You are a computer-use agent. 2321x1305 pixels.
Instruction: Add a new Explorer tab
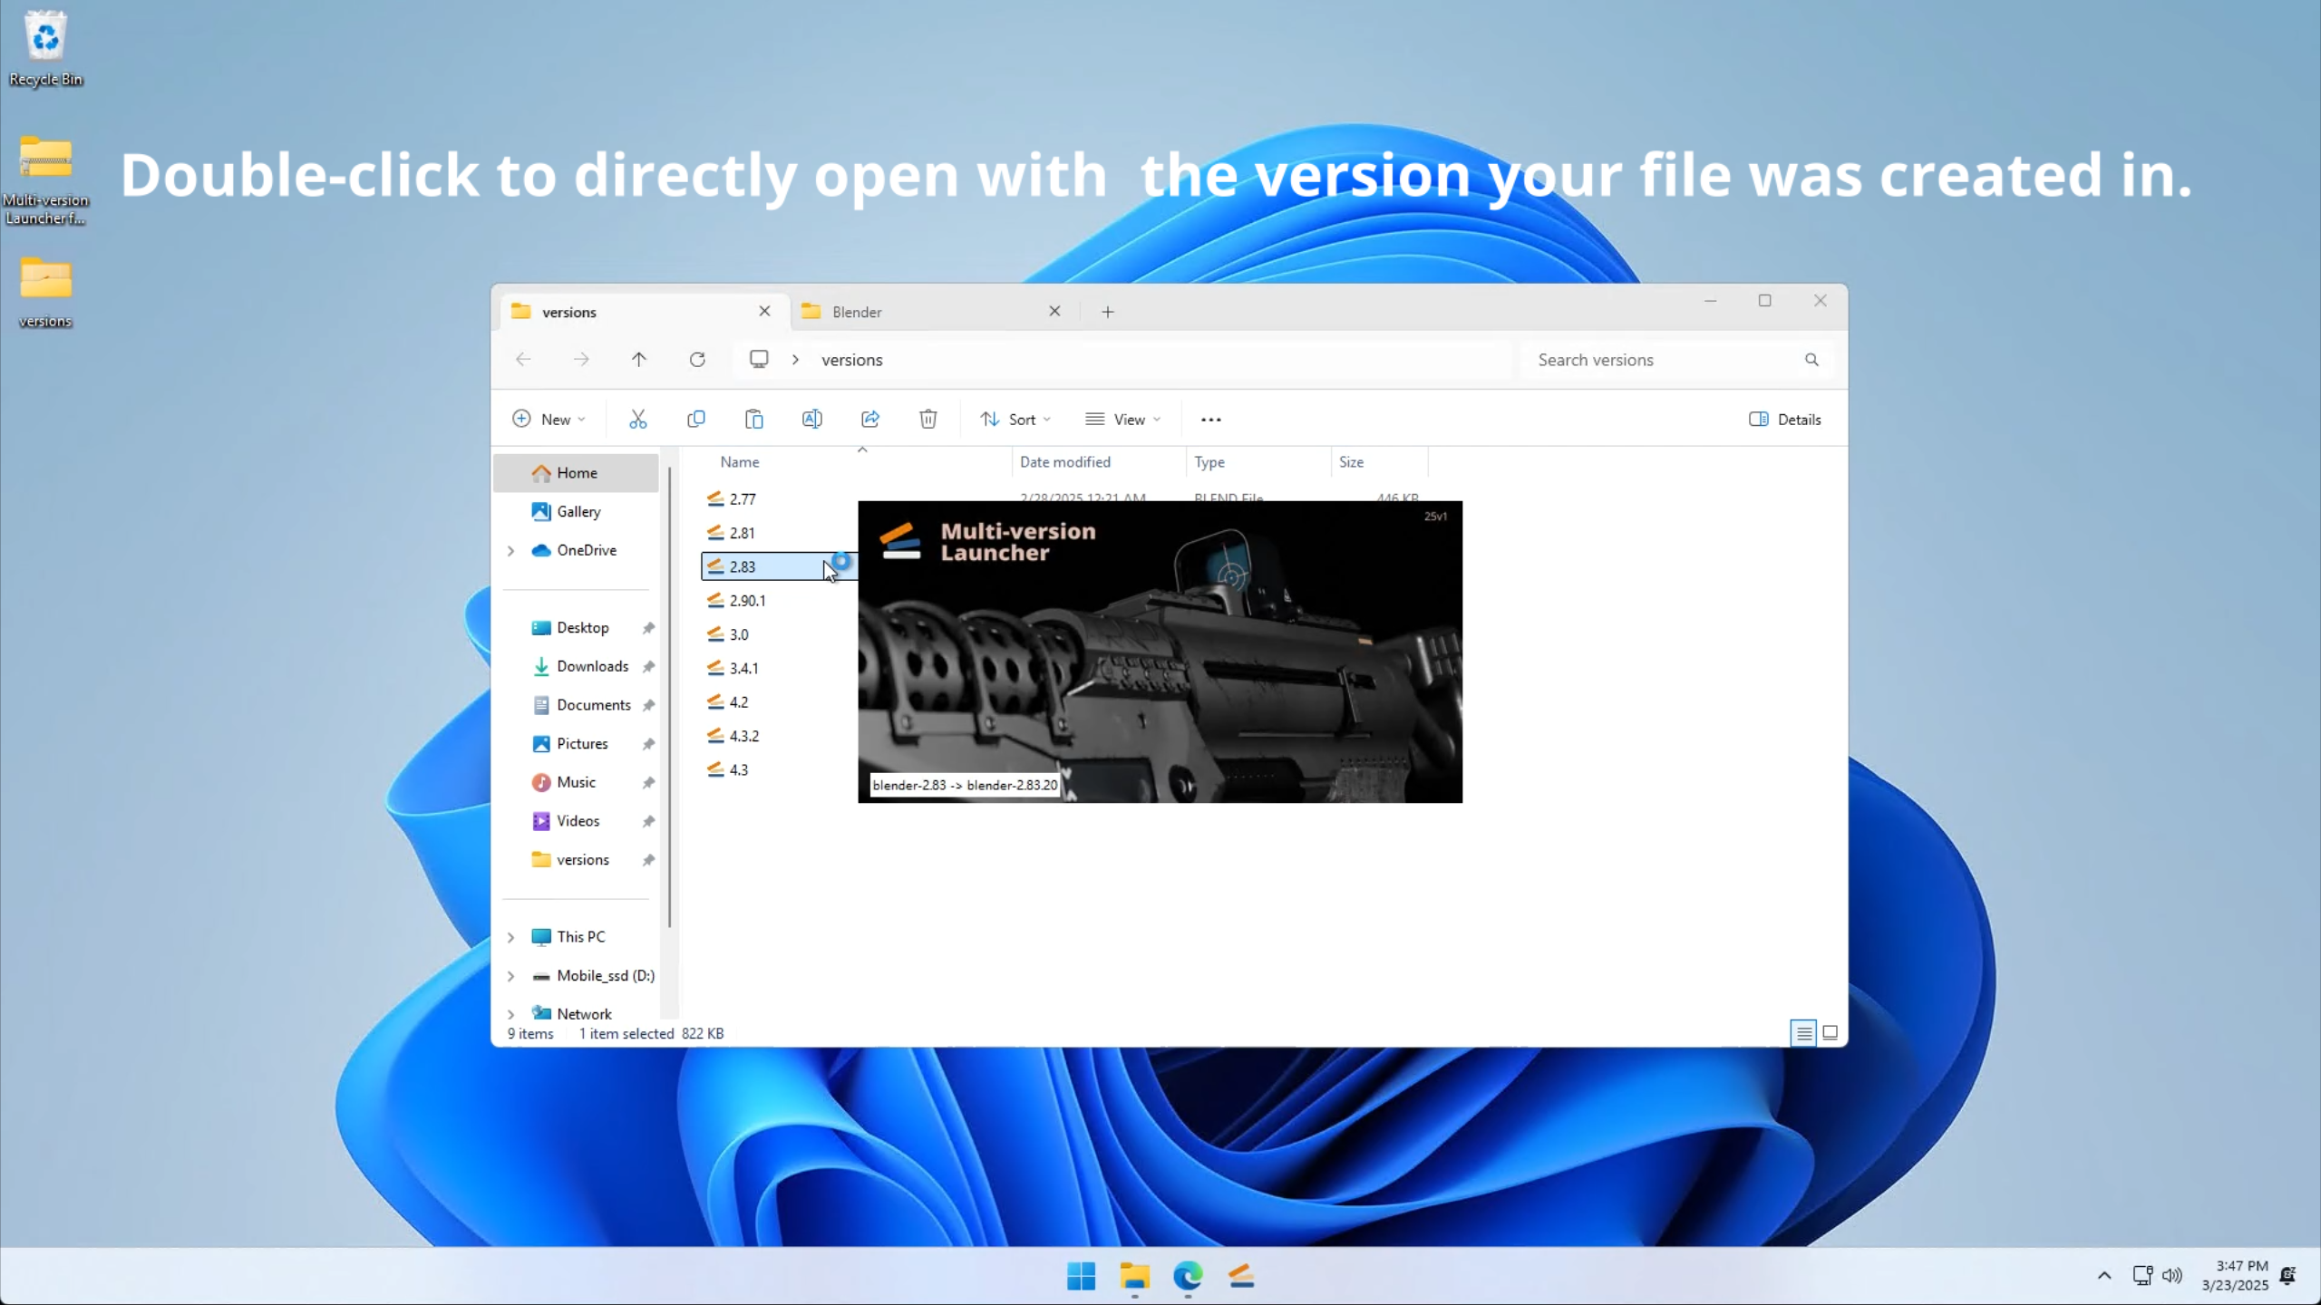coord(1107,312)
